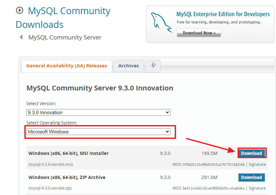Click version 9.3.0 in MSI Installer row

pos(165,153)
